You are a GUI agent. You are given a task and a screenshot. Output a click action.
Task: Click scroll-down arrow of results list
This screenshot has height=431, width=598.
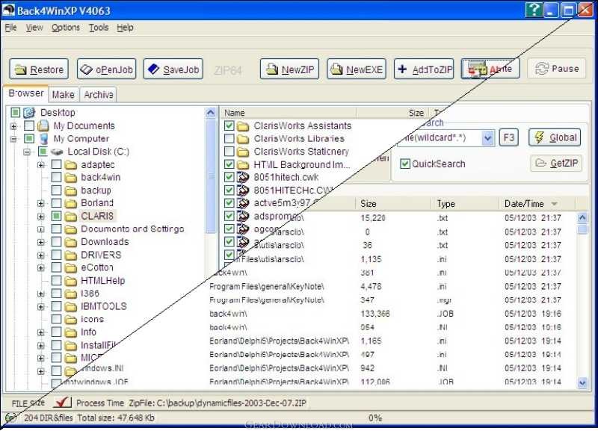coord(582,382)
